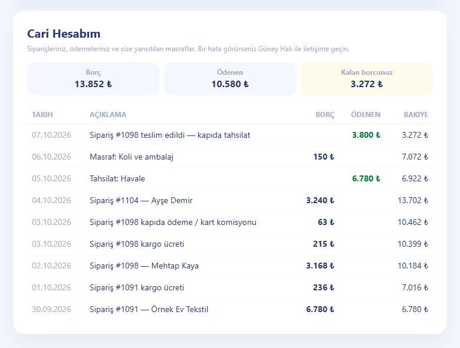
Task: Open the Sipariş #1098 — Mehtap Kaya entry
Action: [230, 266]
